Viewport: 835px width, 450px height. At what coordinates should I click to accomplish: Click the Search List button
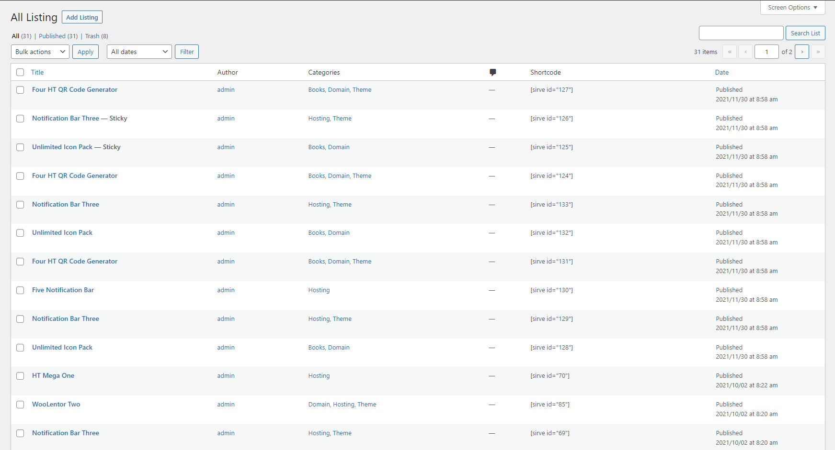[x=805, y=33]
